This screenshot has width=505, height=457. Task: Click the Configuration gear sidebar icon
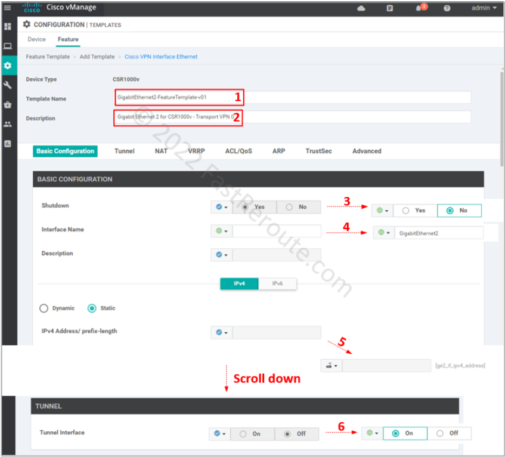8,66
